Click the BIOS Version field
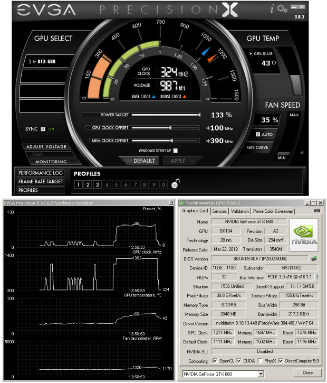Image resolution: width=327 pixels, height=383 pixels. tap(259, 258)
